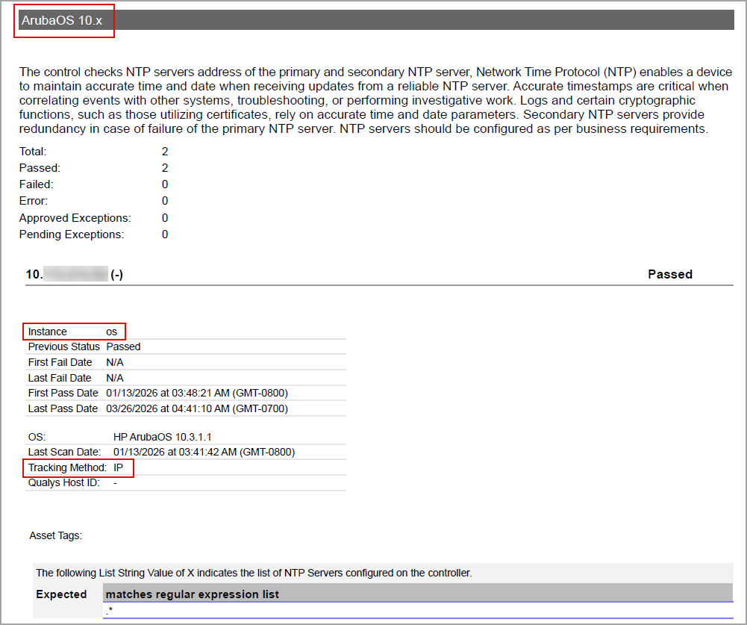Click the 'Previous Status' label
This screenshot has height=625, width=747.
(64, 346)
